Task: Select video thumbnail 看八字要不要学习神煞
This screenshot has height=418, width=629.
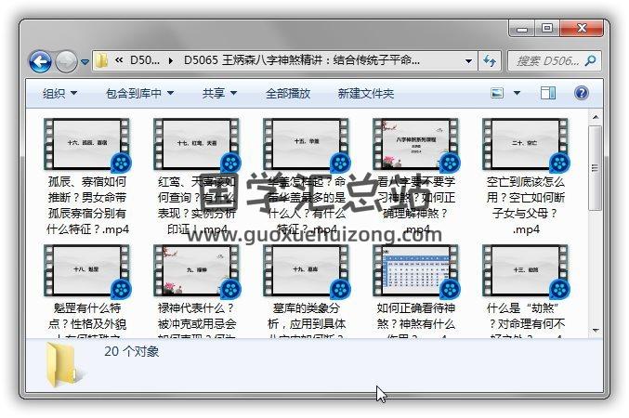Action: click(x=416, y=144)
